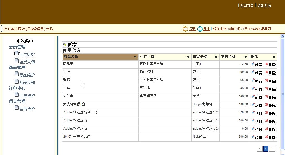Screen dimensions: 285x155
Task: Click the 后退 text link
Action: tap(192, 29)
